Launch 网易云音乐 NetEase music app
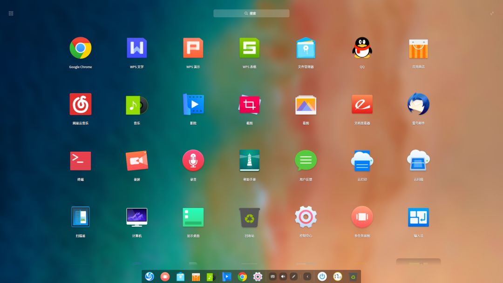Viewport: 503px width, 283px height. [81, 104]
